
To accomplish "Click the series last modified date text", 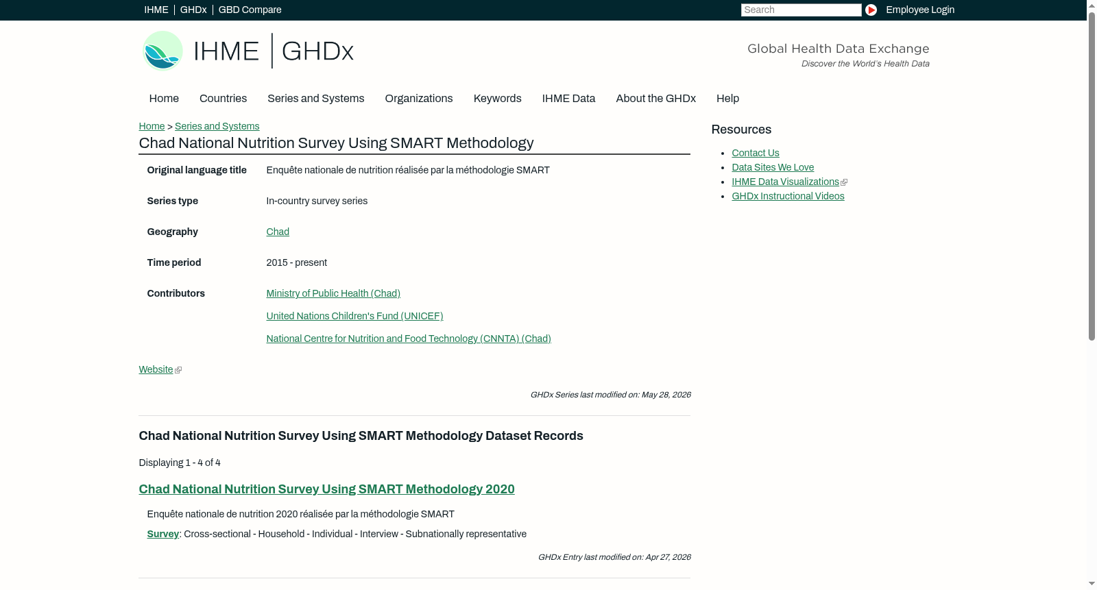I will [x=610, y=395].
